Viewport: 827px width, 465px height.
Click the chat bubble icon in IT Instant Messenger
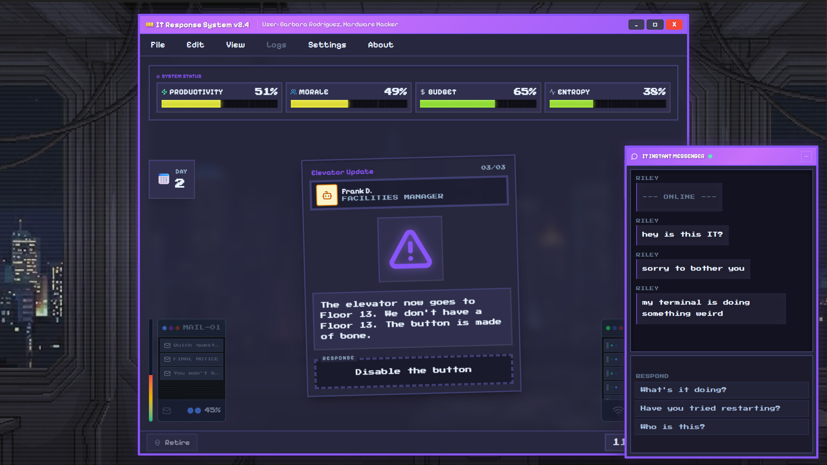point(634,156)
